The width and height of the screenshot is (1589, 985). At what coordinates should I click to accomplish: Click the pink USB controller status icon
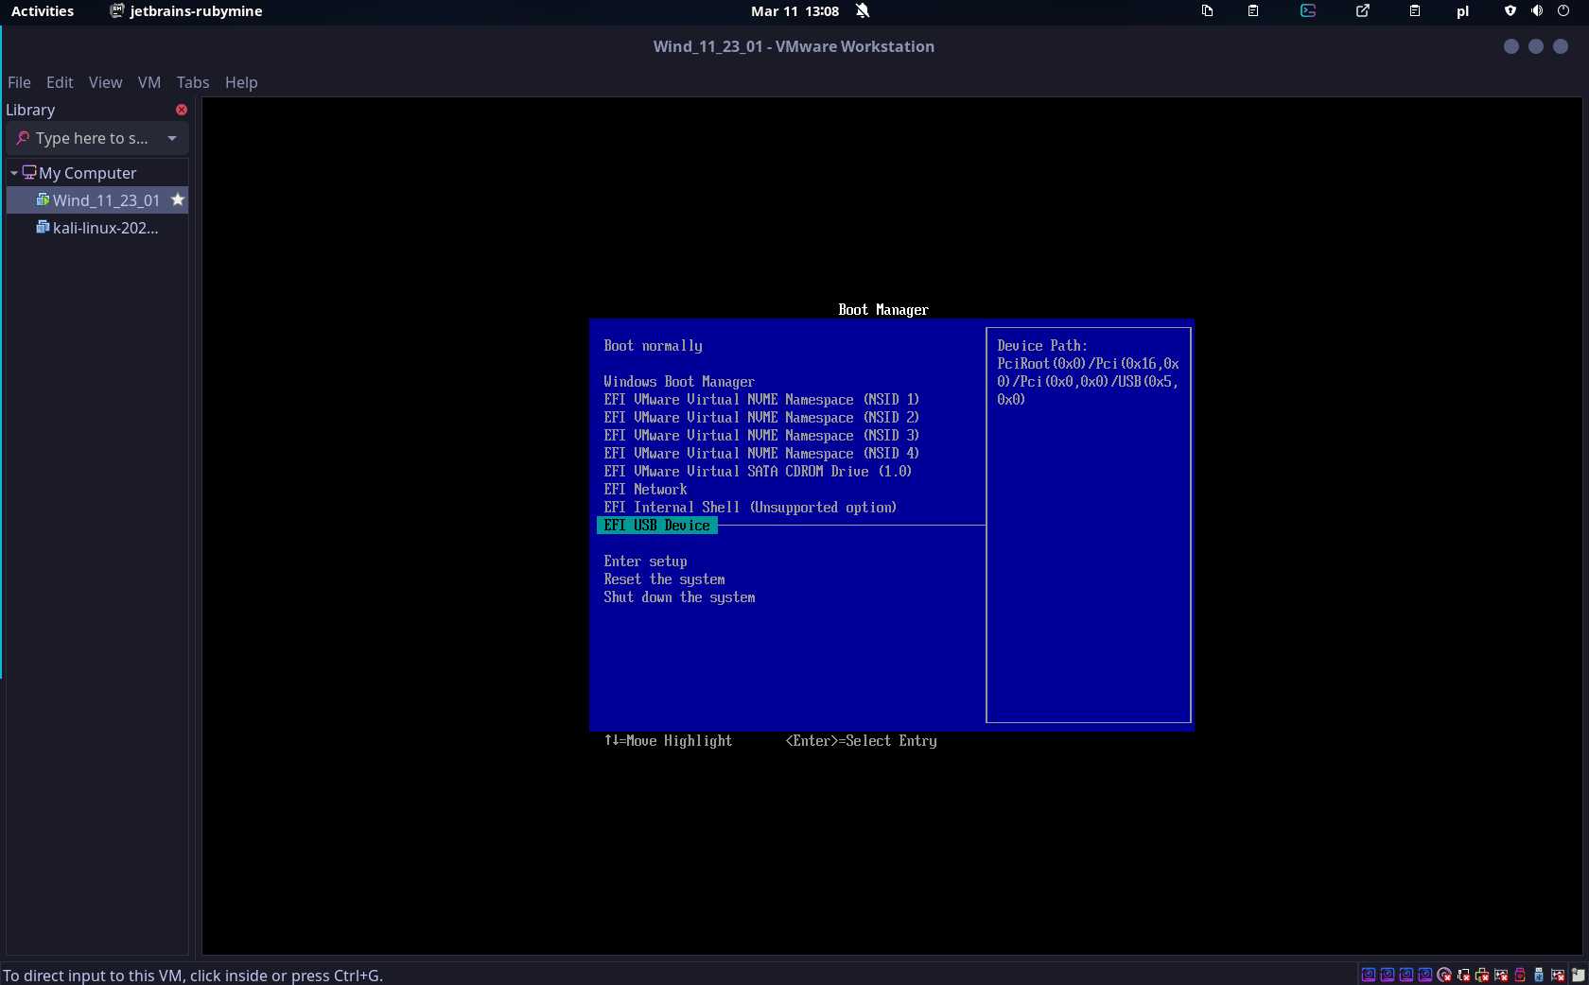pyautogui.click(x=1520, y=975)
